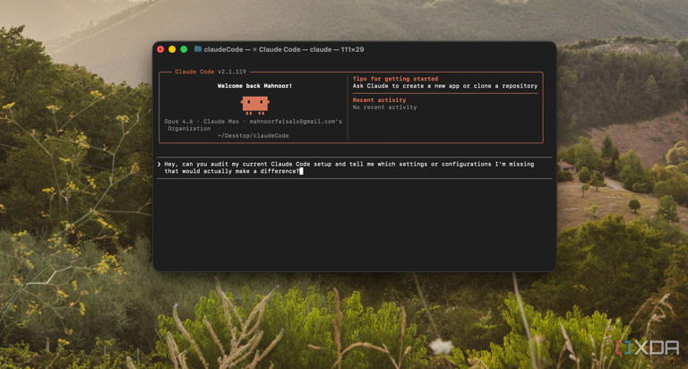
Task: Click the Welcome back Mahnoor heading
Action: click(254, 86)
